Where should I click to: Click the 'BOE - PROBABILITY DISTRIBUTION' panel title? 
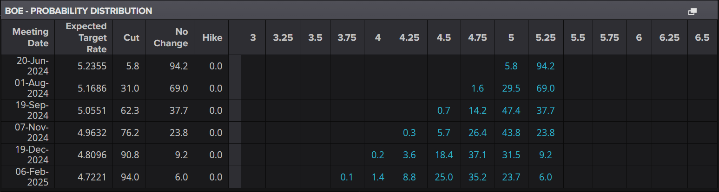pos(79,11)
